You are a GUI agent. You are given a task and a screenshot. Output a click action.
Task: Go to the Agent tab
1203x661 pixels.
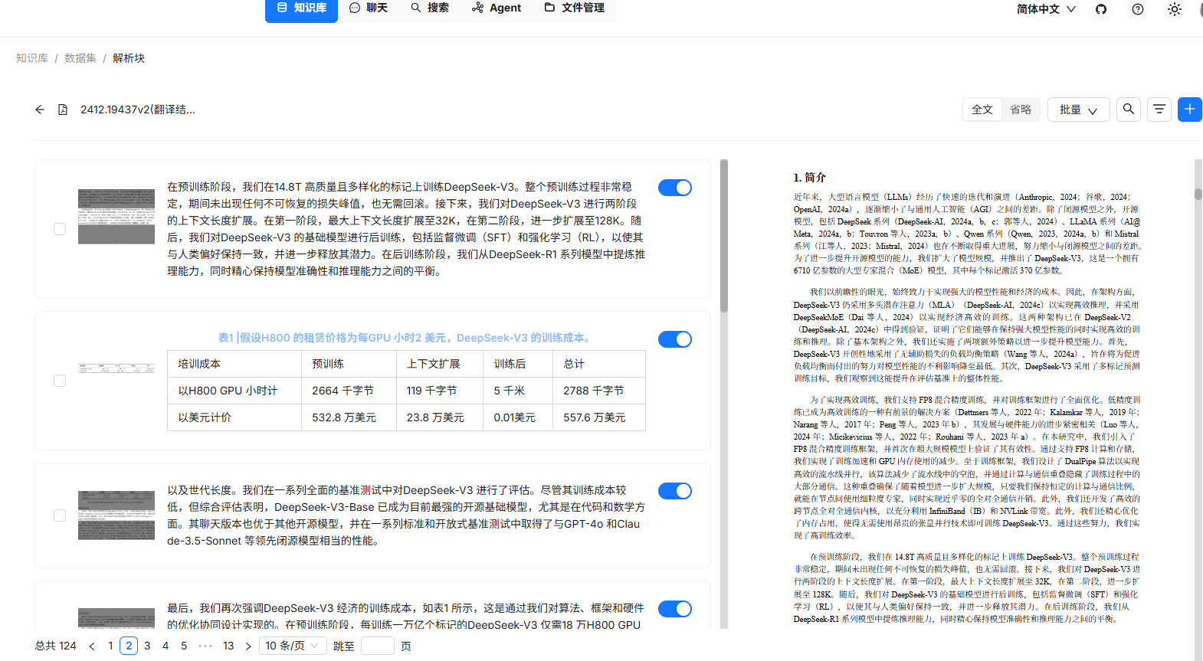[497, 8]
